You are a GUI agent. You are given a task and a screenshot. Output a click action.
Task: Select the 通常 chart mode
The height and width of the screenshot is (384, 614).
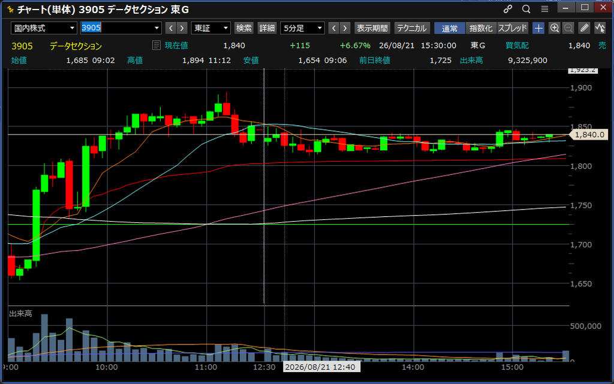click(x=450, y=28)
